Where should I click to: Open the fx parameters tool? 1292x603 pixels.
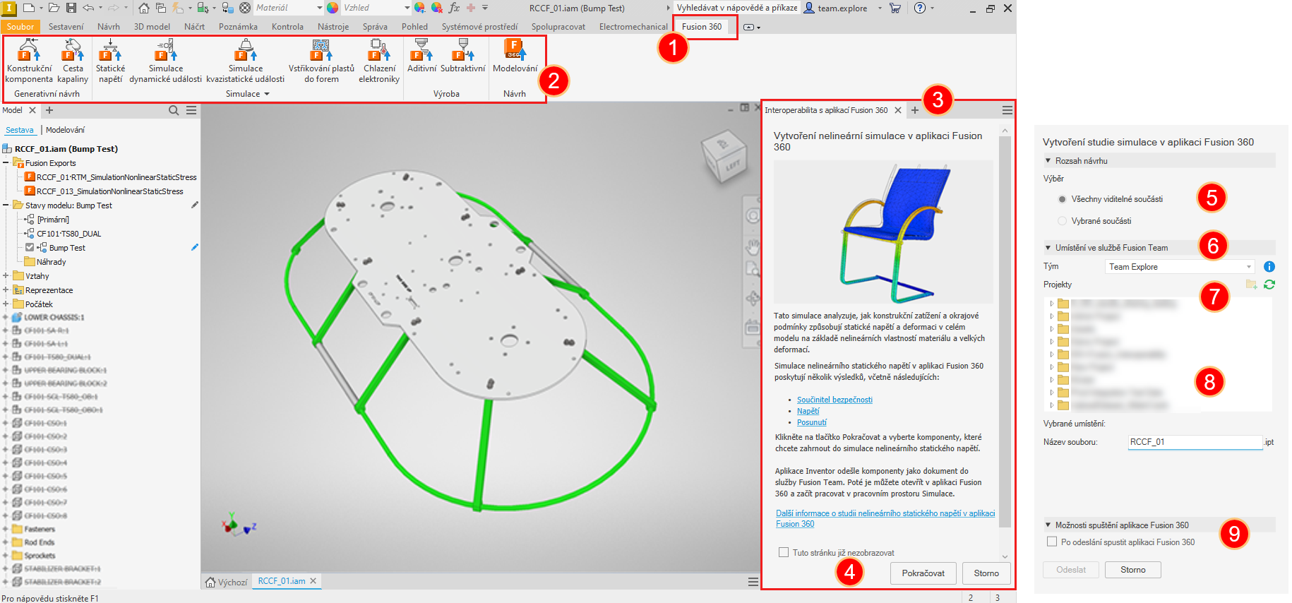[x=454, y=8]
